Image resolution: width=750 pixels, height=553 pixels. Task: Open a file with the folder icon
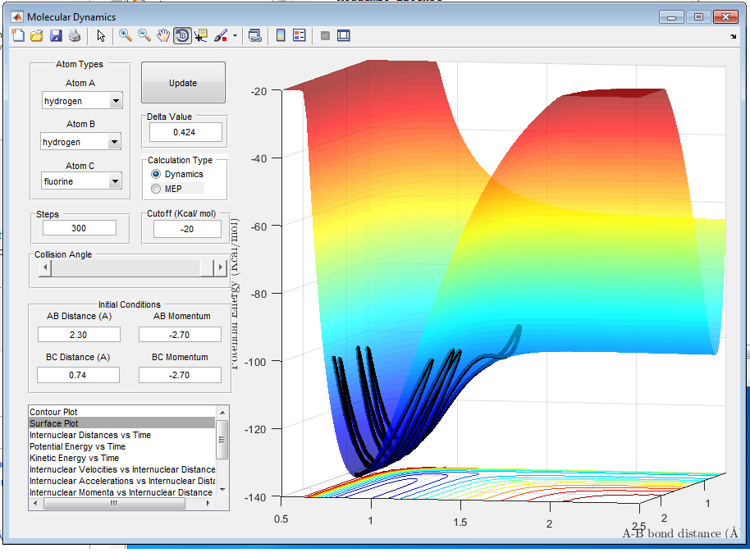coord(37,35)
